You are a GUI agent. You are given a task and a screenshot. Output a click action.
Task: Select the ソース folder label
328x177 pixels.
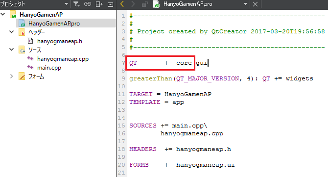[x=35, y=50]
